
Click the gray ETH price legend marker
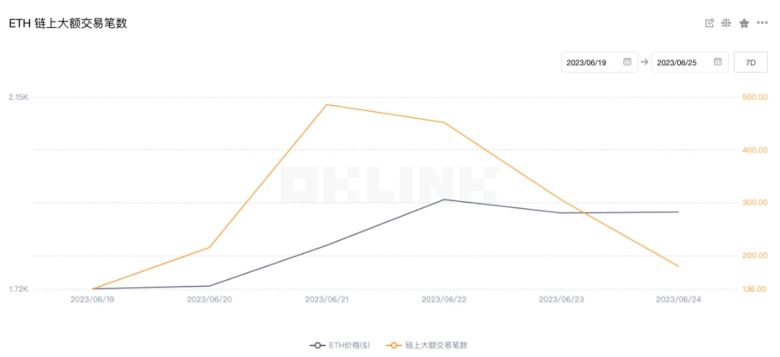[x=318, y=346]
